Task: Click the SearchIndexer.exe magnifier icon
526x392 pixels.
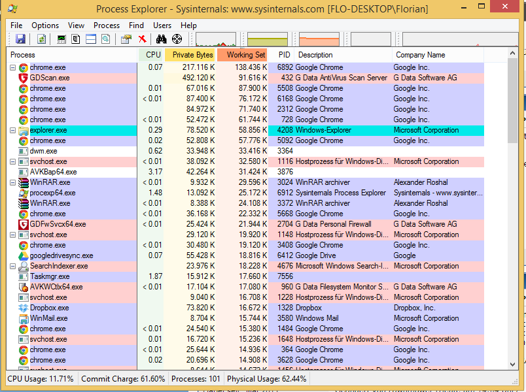Action: 23,266
